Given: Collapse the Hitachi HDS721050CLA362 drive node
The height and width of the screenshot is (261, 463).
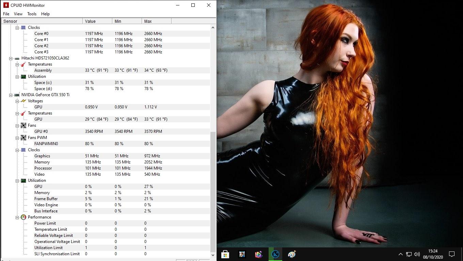Looking at the screenshot, I should pos(11,58).
